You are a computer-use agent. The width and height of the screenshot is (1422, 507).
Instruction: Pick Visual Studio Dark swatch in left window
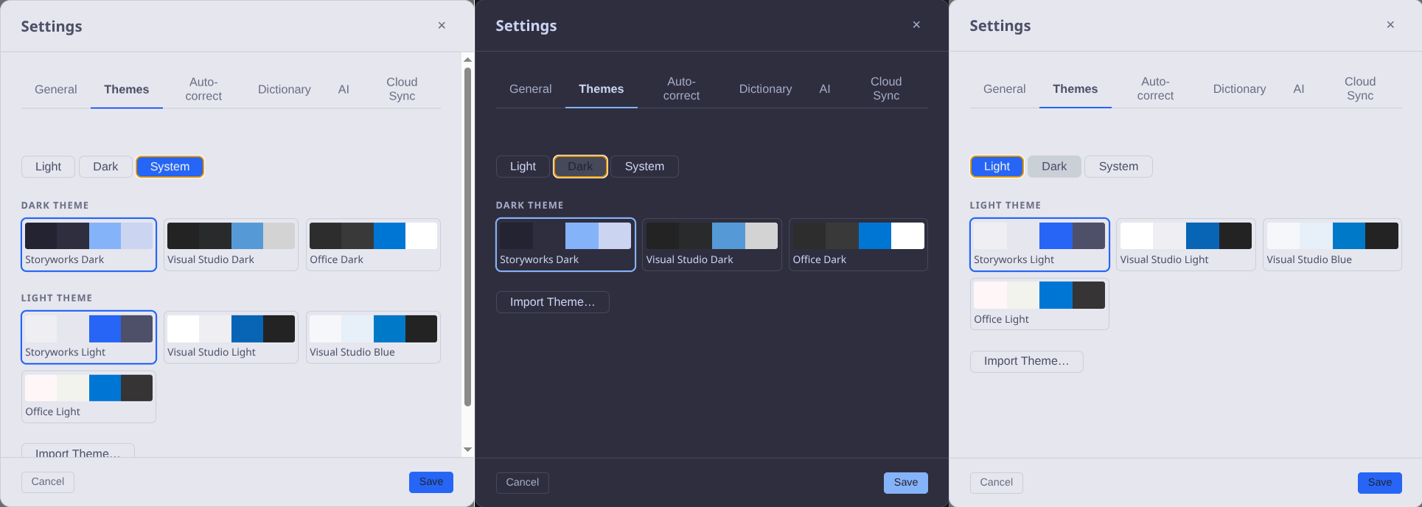pos(231,245)
